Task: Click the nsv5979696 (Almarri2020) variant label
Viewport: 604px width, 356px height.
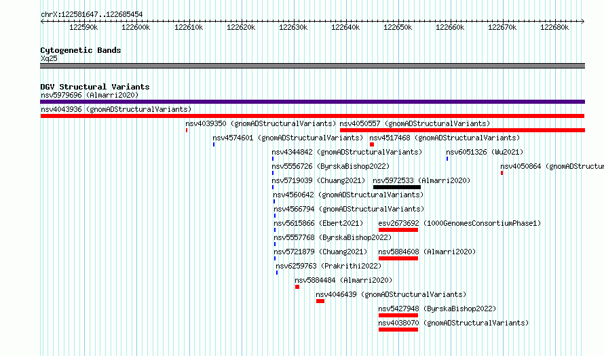Action: [90, 95]
